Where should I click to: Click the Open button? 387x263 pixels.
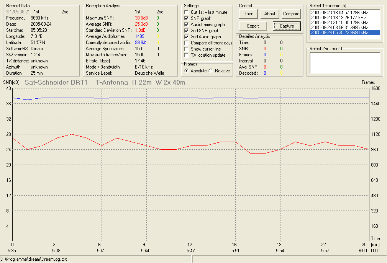tap(248, 14)
